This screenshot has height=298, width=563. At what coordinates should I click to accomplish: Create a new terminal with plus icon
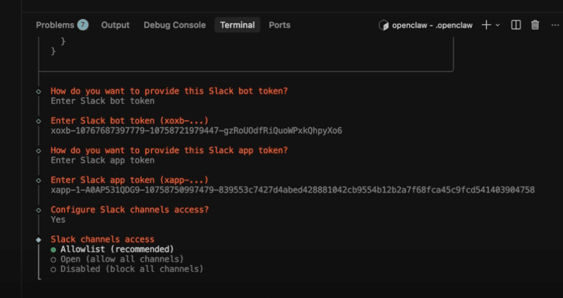[x=486, y=25]
